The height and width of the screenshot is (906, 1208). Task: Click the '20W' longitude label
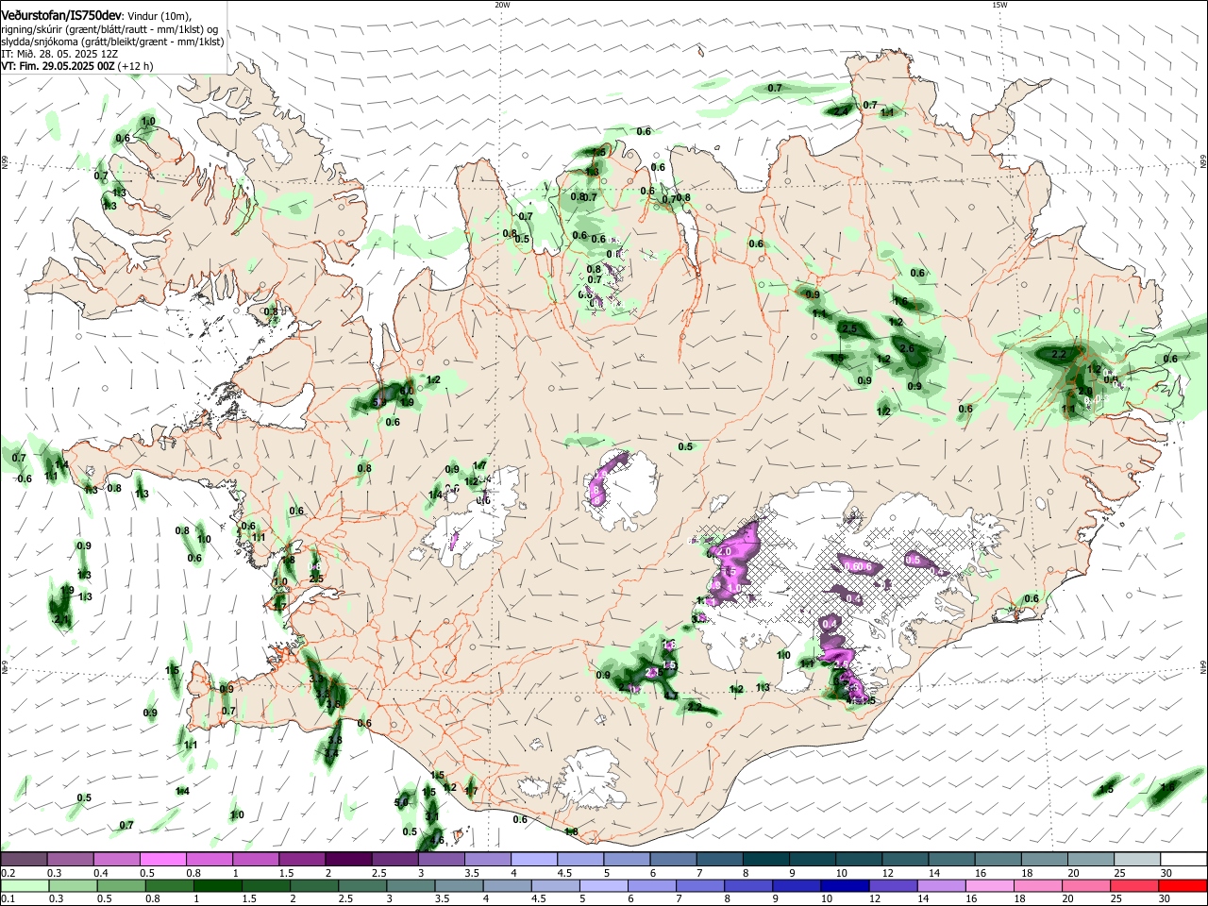tap(502, 5)
